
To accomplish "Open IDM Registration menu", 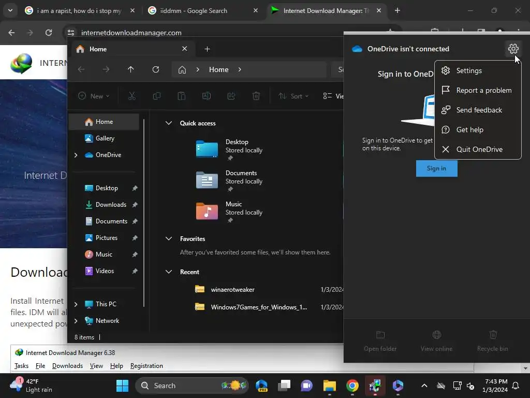I will (146, 366).
